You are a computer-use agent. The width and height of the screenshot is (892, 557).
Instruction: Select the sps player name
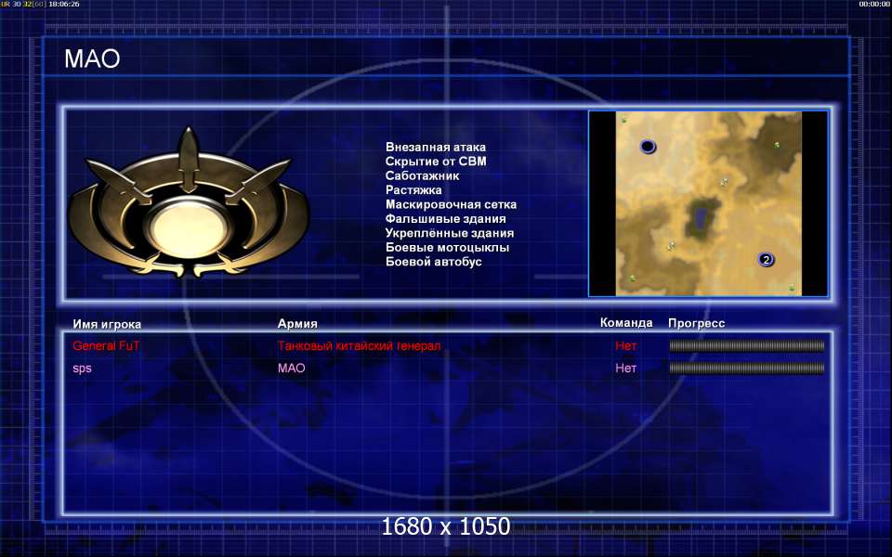pyautogui.click(x=82, y=369)
